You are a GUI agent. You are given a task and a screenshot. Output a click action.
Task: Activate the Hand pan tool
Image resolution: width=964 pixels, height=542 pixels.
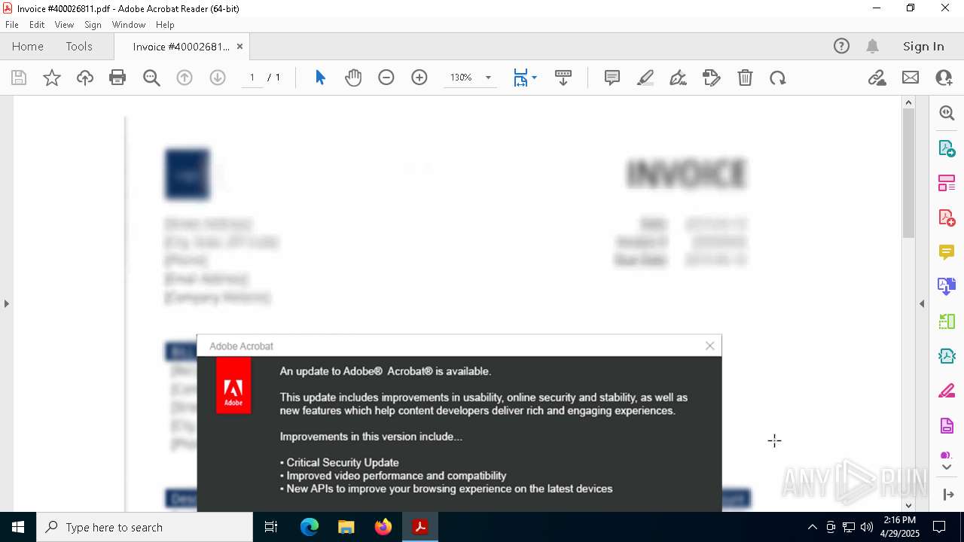pyautogui.click(x=353, y=78)
